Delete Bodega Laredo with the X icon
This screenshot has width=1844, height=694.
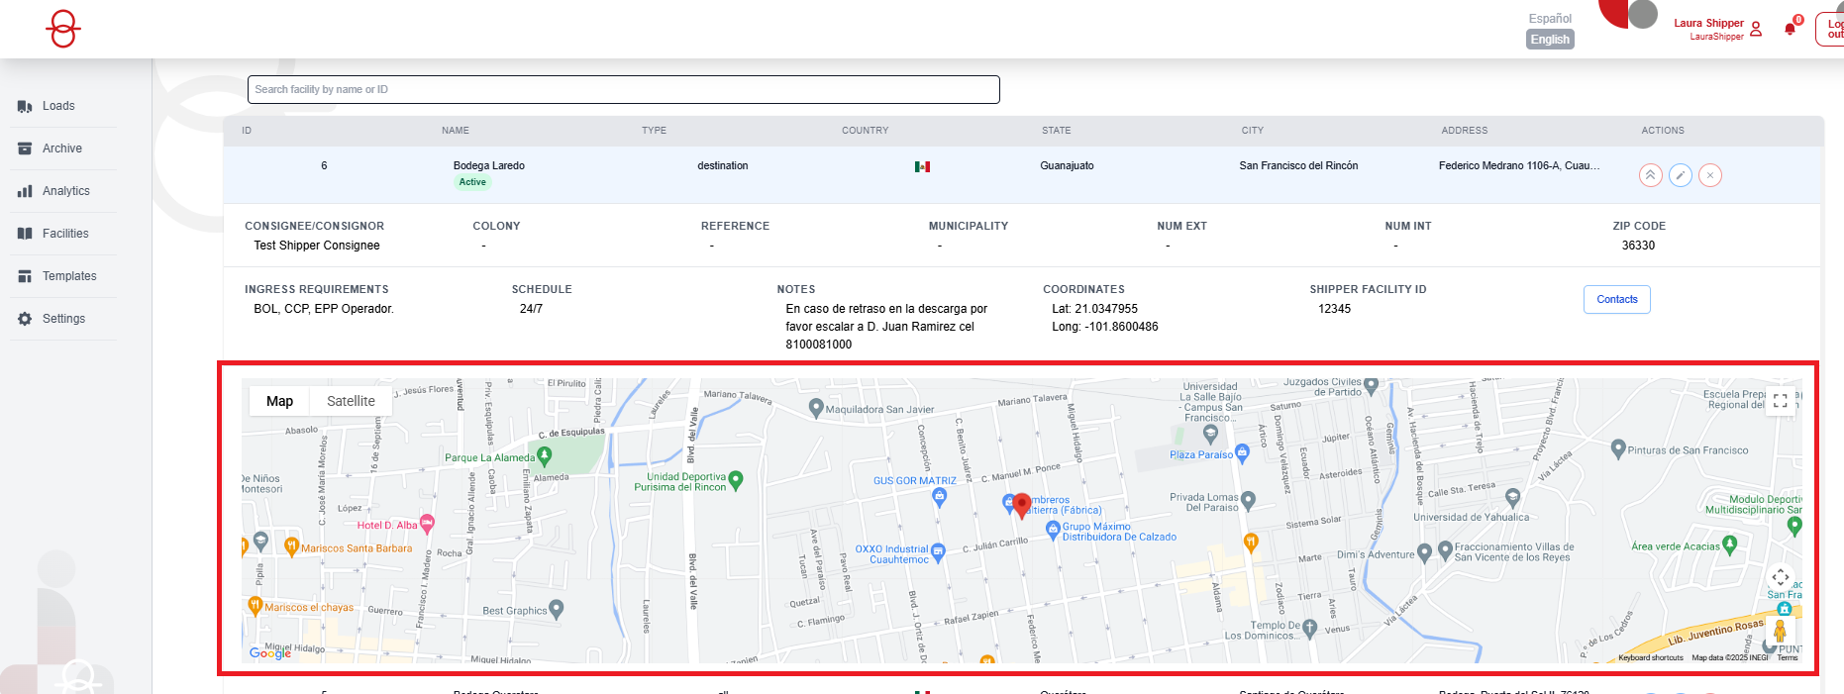[1710, 175]
